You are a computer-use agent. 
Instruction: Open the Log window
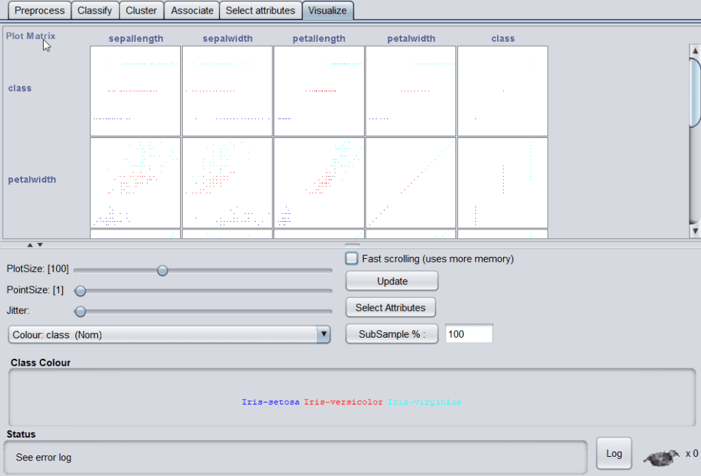tap(614, 453)
